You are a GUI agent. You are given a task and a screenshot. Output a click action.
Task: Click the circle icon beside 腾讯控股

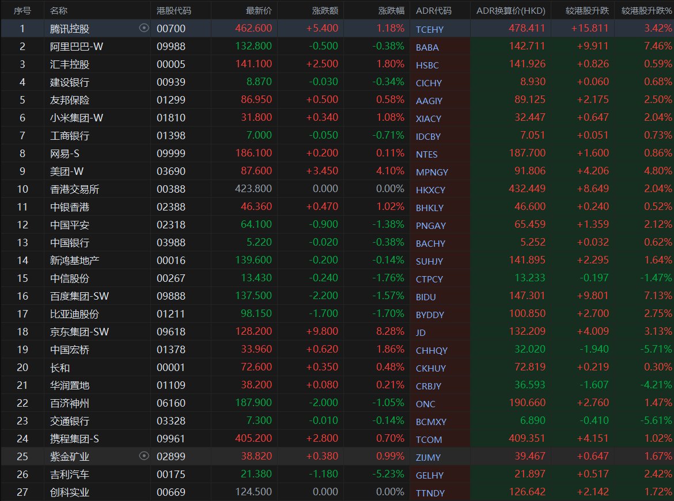point(144,28)
